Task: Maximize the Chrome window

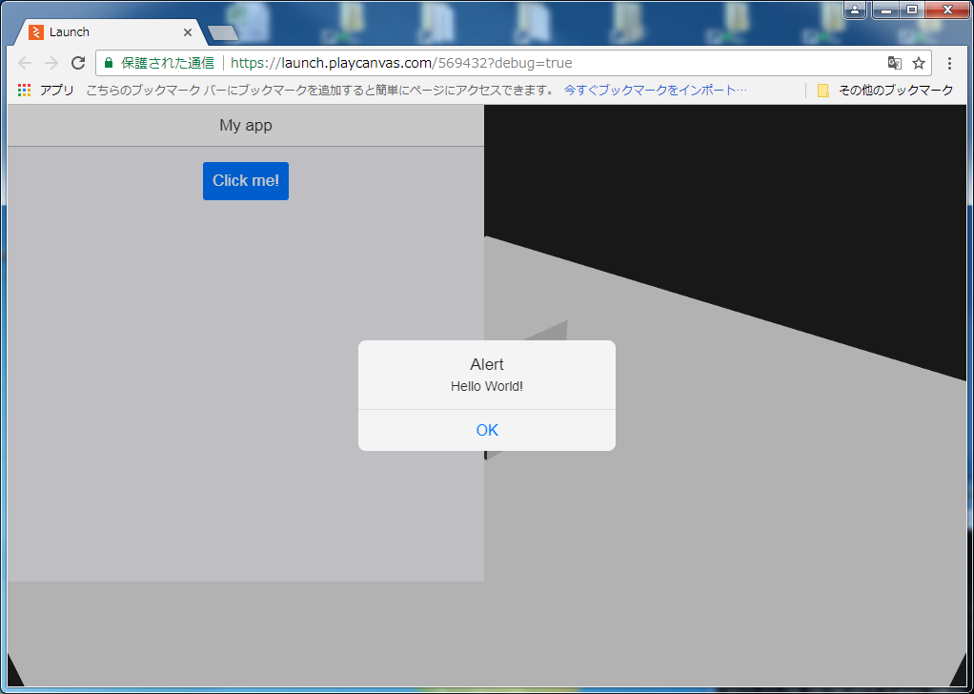Action: point(912,10)
